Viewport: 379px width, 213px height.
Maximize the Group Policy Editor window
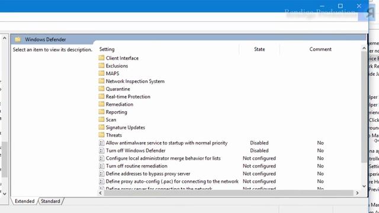[x=341, y=6]
